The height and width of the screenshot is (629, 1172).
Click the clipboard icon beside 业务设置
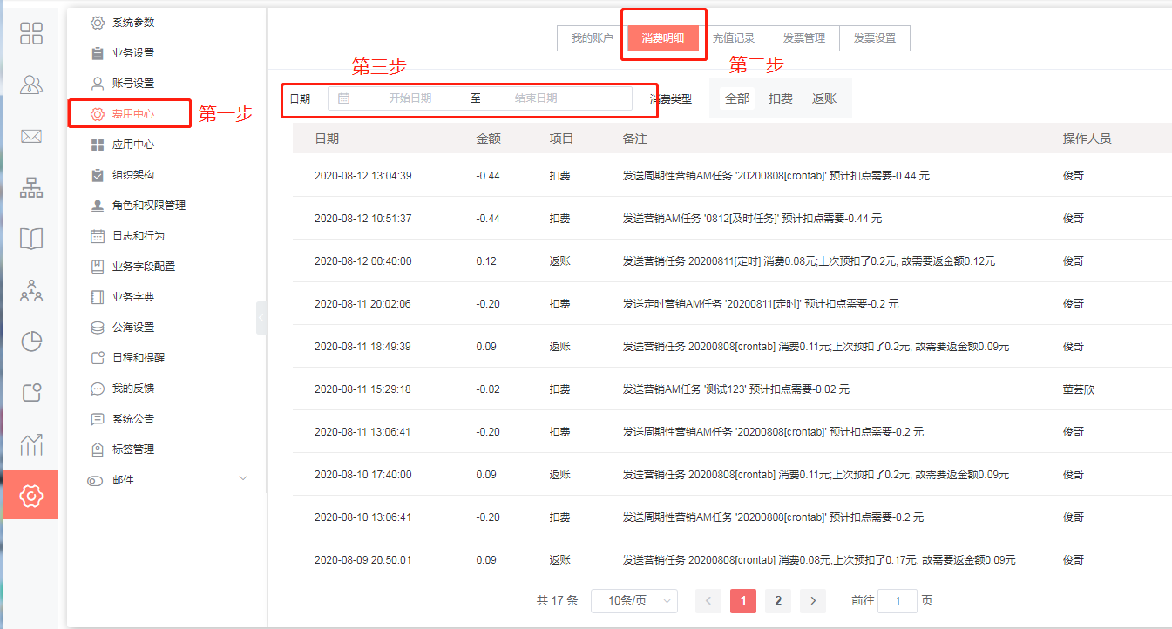point(98,53)
